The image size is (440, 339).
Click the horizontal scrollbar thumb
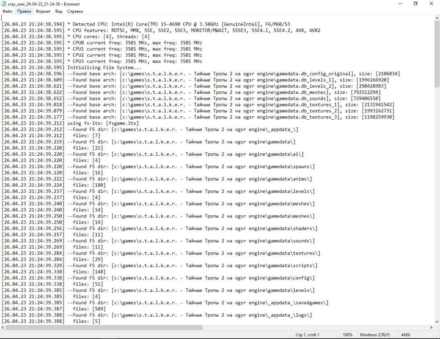pos(104,328)
